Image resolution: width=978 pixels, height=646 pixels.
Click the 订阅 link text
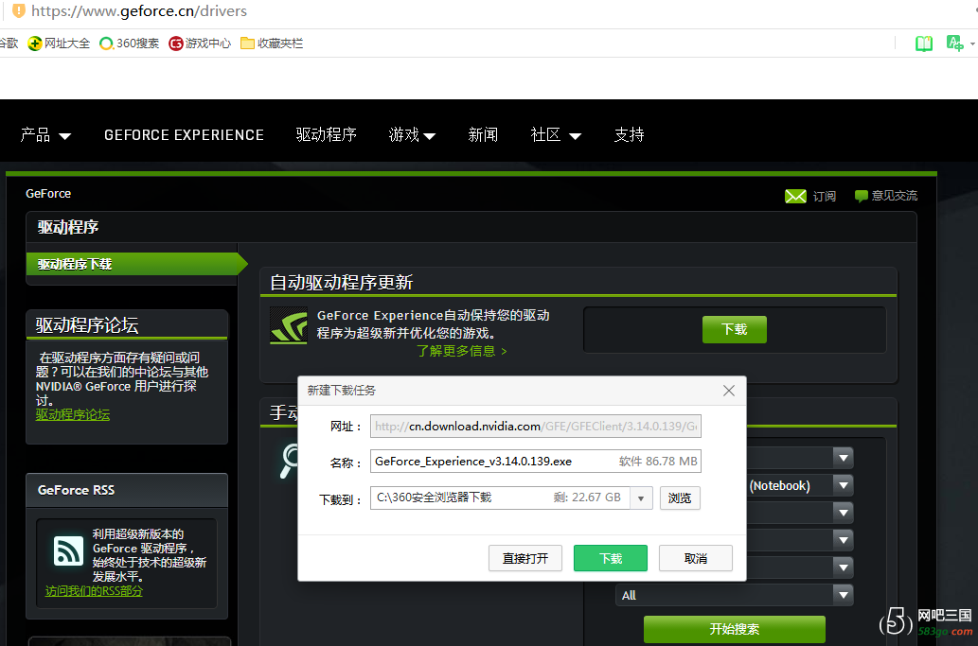point(824,196)
